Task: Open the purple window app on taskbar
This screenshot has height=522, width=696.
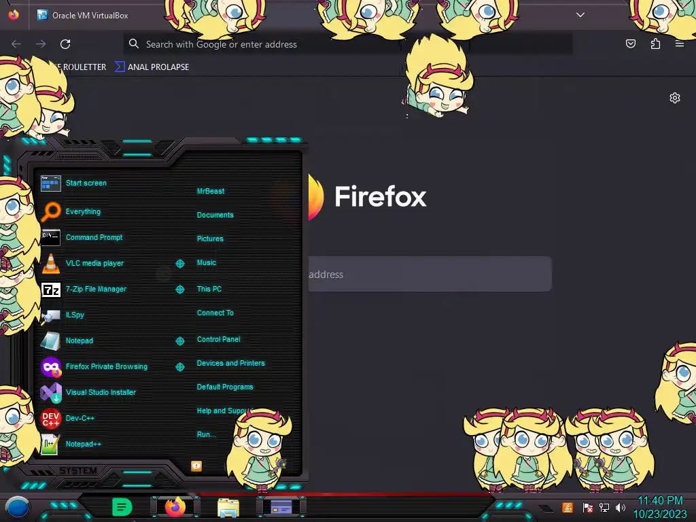Action: (281, 506)
